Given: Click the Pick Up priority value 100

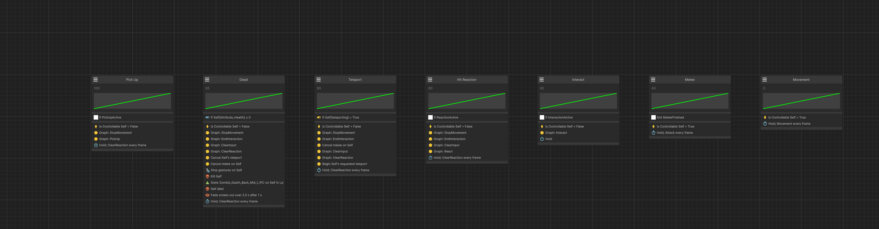Looking at the screenshot, I should (97, 88).
